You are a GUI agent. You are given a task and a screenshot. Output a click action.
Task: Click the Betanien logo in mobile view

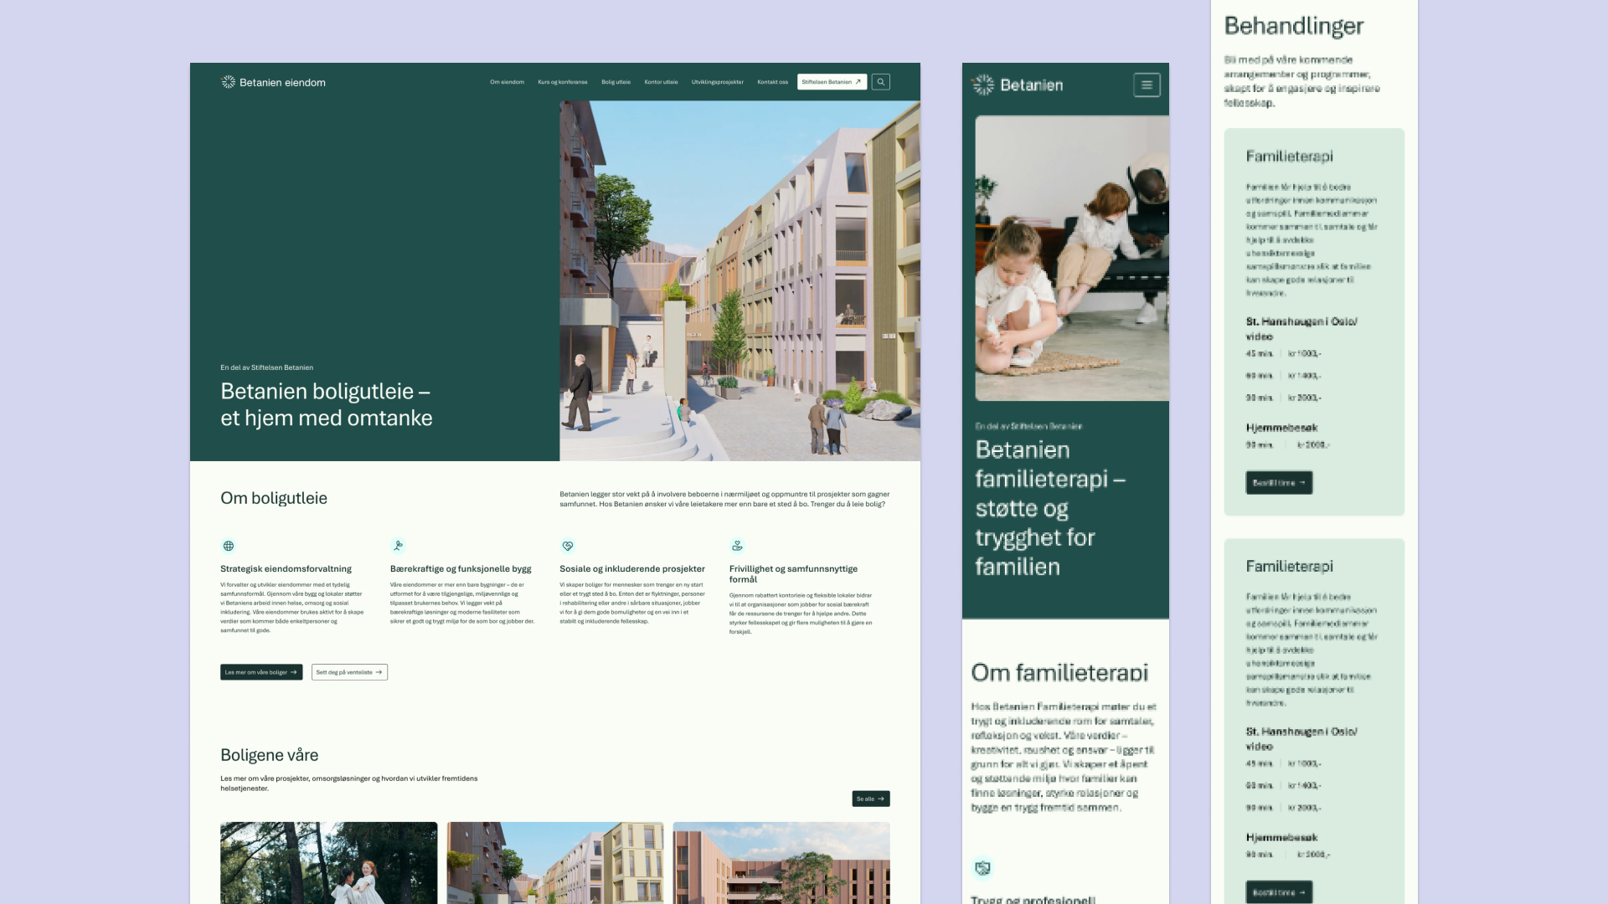[x=1017, y=85]
